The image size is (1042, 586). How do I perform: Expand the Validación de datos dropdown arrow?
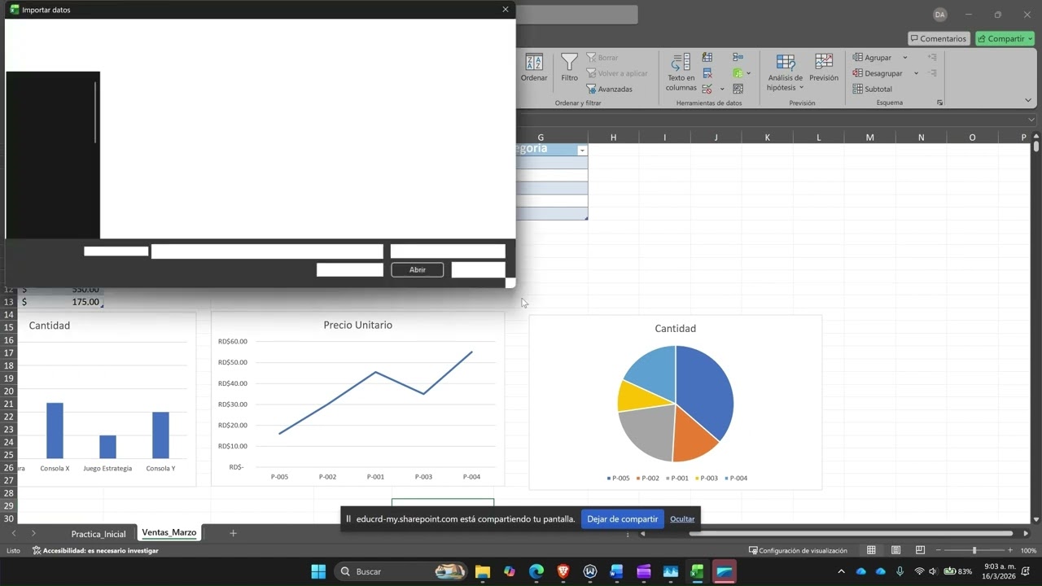pos(722,89)
